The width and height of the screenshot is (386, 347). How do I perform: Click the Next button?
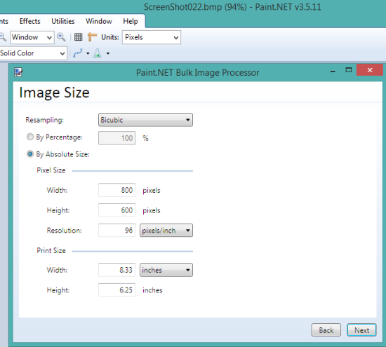361,330
